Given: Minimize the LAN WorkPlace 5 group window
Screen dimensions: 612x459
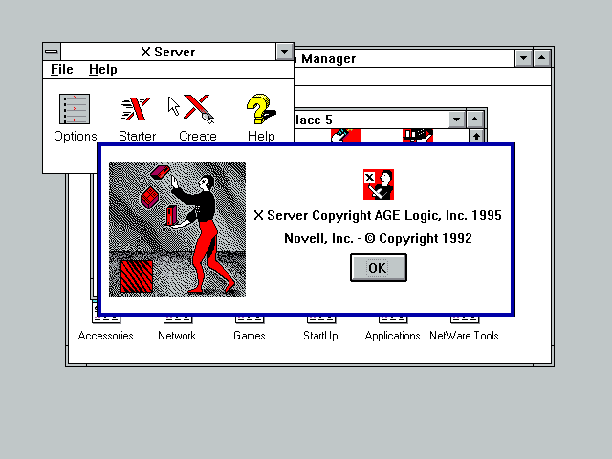Looking at the screenshot, I should coord(457,120).
